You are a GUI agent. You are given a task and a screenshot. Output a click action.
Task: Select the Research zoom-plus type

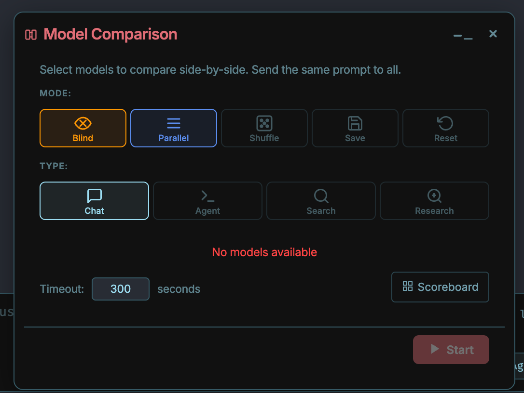pyautogui.click(x=434, y=196)
